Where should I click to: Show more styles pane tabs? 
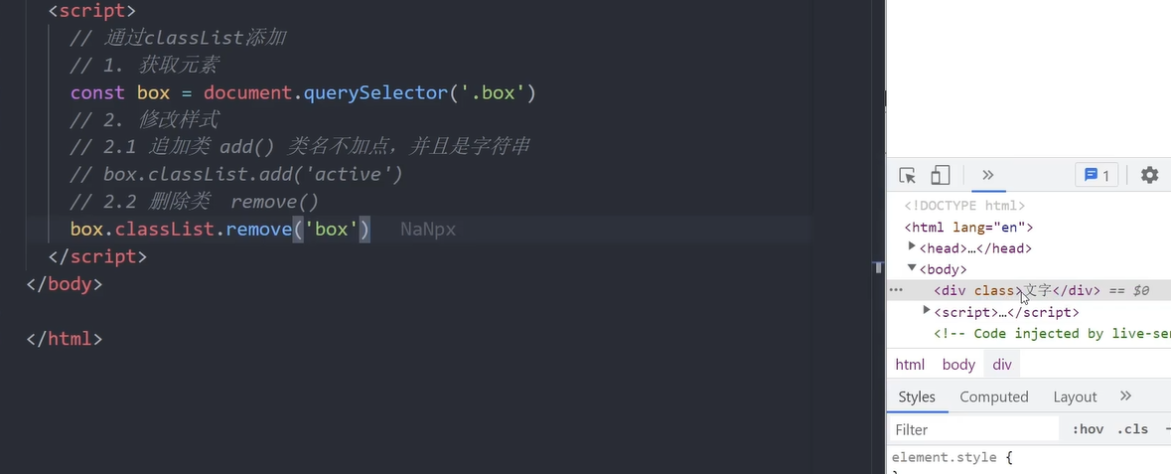(1125, 395)
